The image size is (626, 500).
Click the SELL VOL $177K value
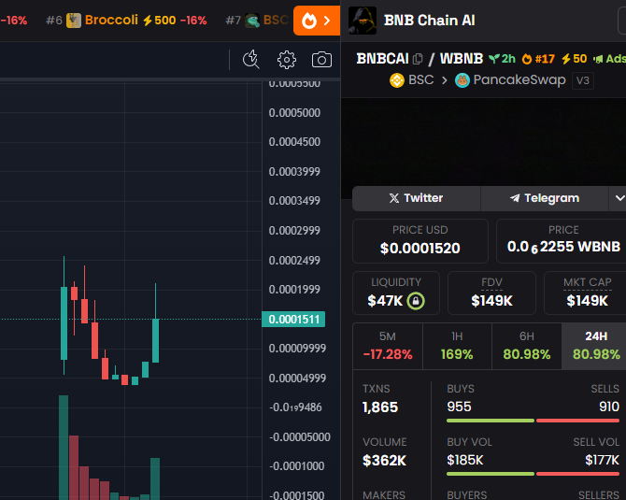(x=602, y=460)
